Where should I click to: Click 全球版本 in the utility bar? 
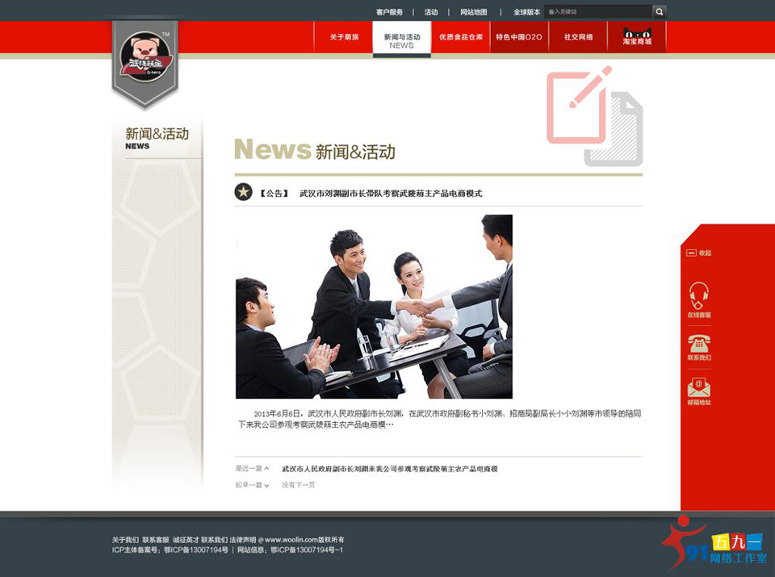[526, 11]
